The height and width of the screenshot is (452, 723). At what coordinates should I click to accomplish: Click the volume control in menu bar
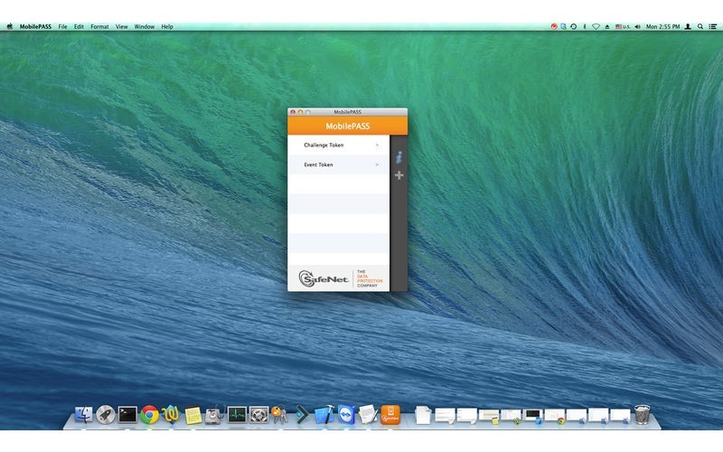[638, 27]
